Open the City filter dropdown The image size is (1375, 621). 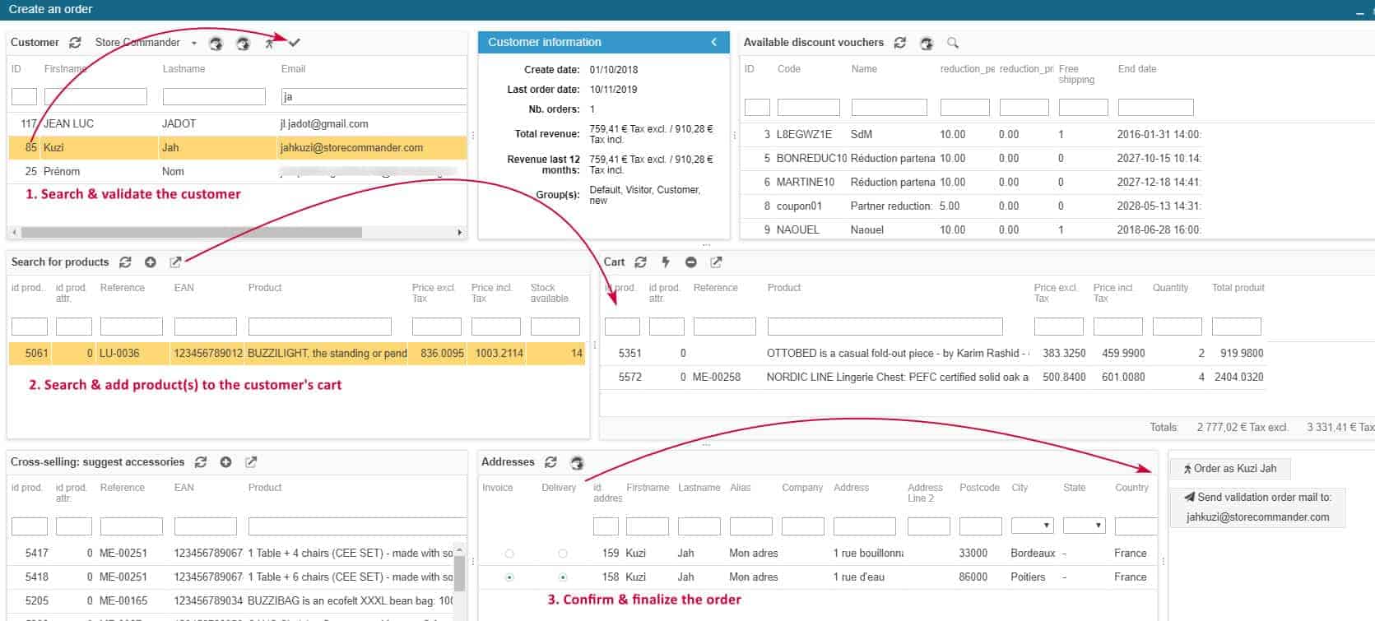click(x=1032, y=526)
